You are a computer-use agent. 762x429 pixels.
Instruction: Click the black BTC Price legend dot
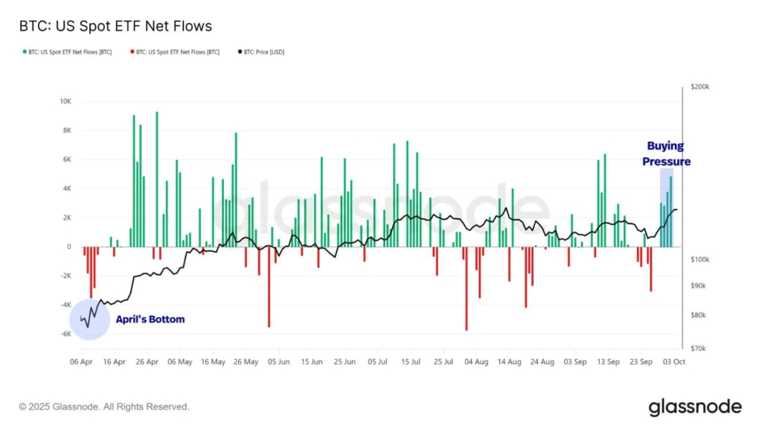[x=241, y=52]
